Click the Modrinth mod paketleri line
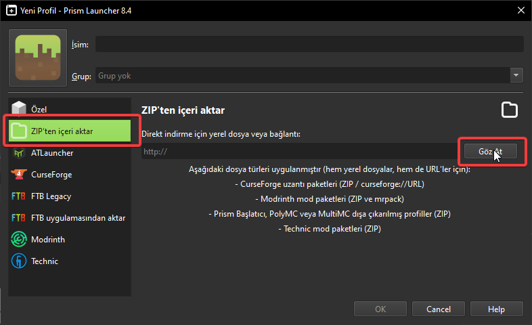The image size is (532, 325). [330, 199]
